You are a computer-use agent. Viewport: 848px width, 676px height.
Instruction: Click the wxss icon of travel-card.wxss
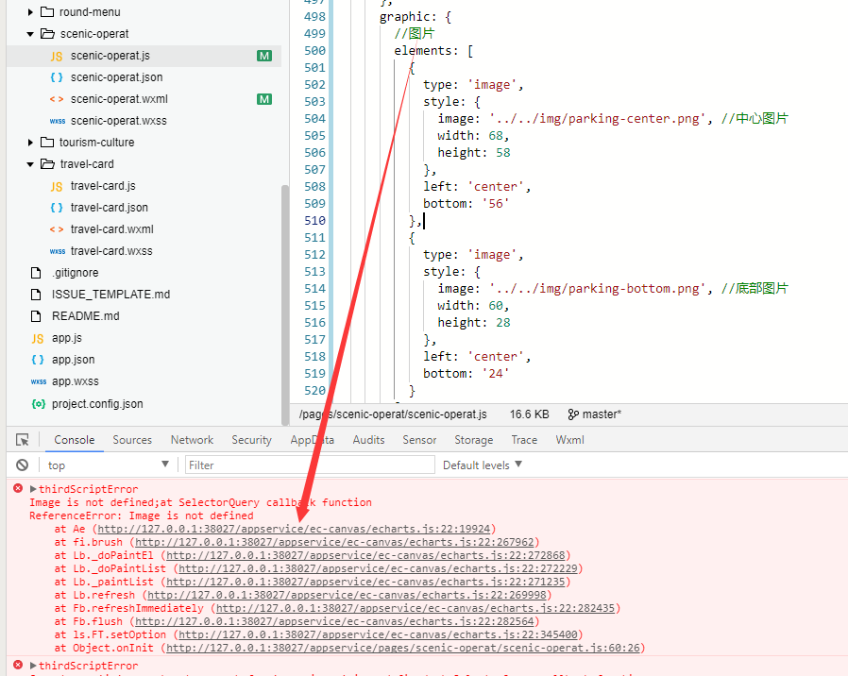click(x=58, y=251)
